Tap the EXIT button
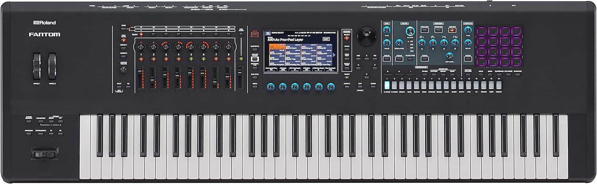 pyautogui.click(x=360, y=86)
